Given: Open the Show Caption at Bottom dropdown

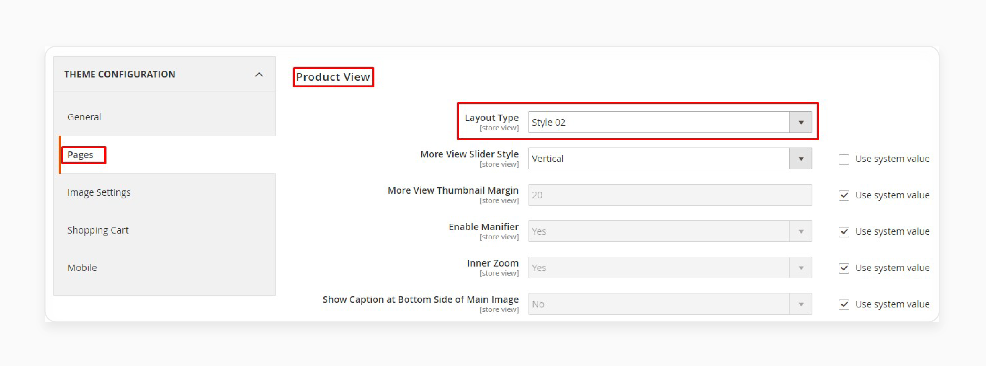Looking at the screenshot, I should 670,304.
